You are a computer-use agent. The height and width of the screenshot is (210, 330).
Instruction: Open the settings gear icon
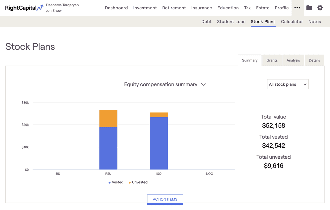(320, 8)
